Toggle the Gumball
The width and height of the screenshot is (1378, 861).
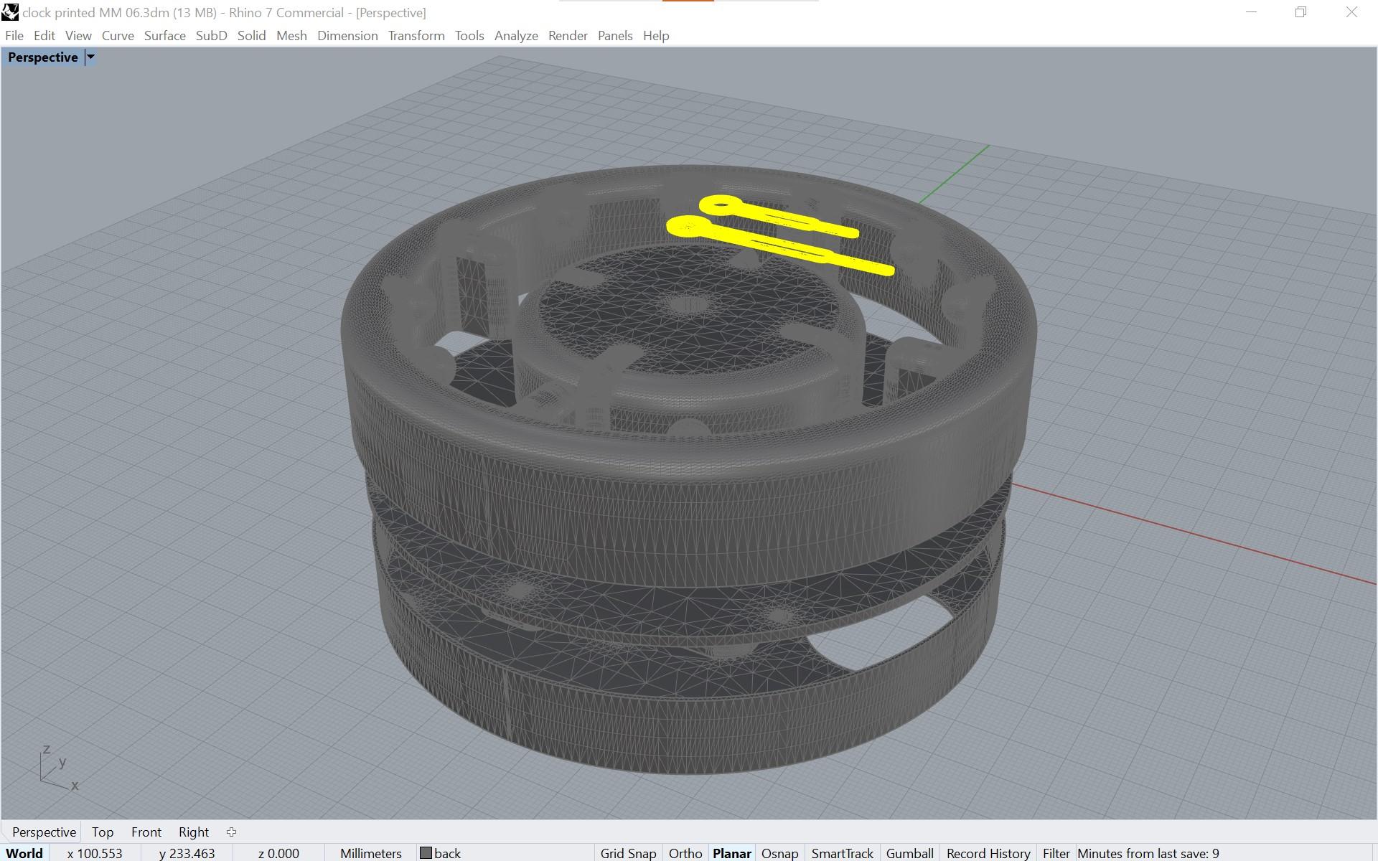[909, 853]
